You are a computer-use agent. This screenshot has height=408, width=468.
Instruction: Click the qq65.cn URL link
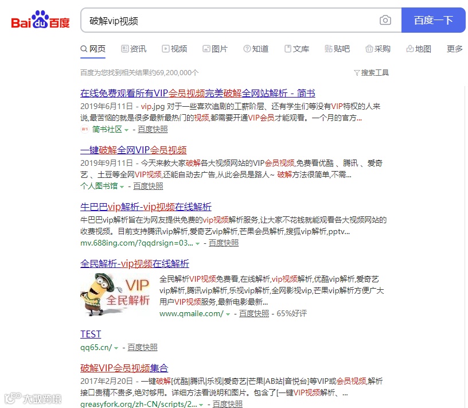click(96, 348)
